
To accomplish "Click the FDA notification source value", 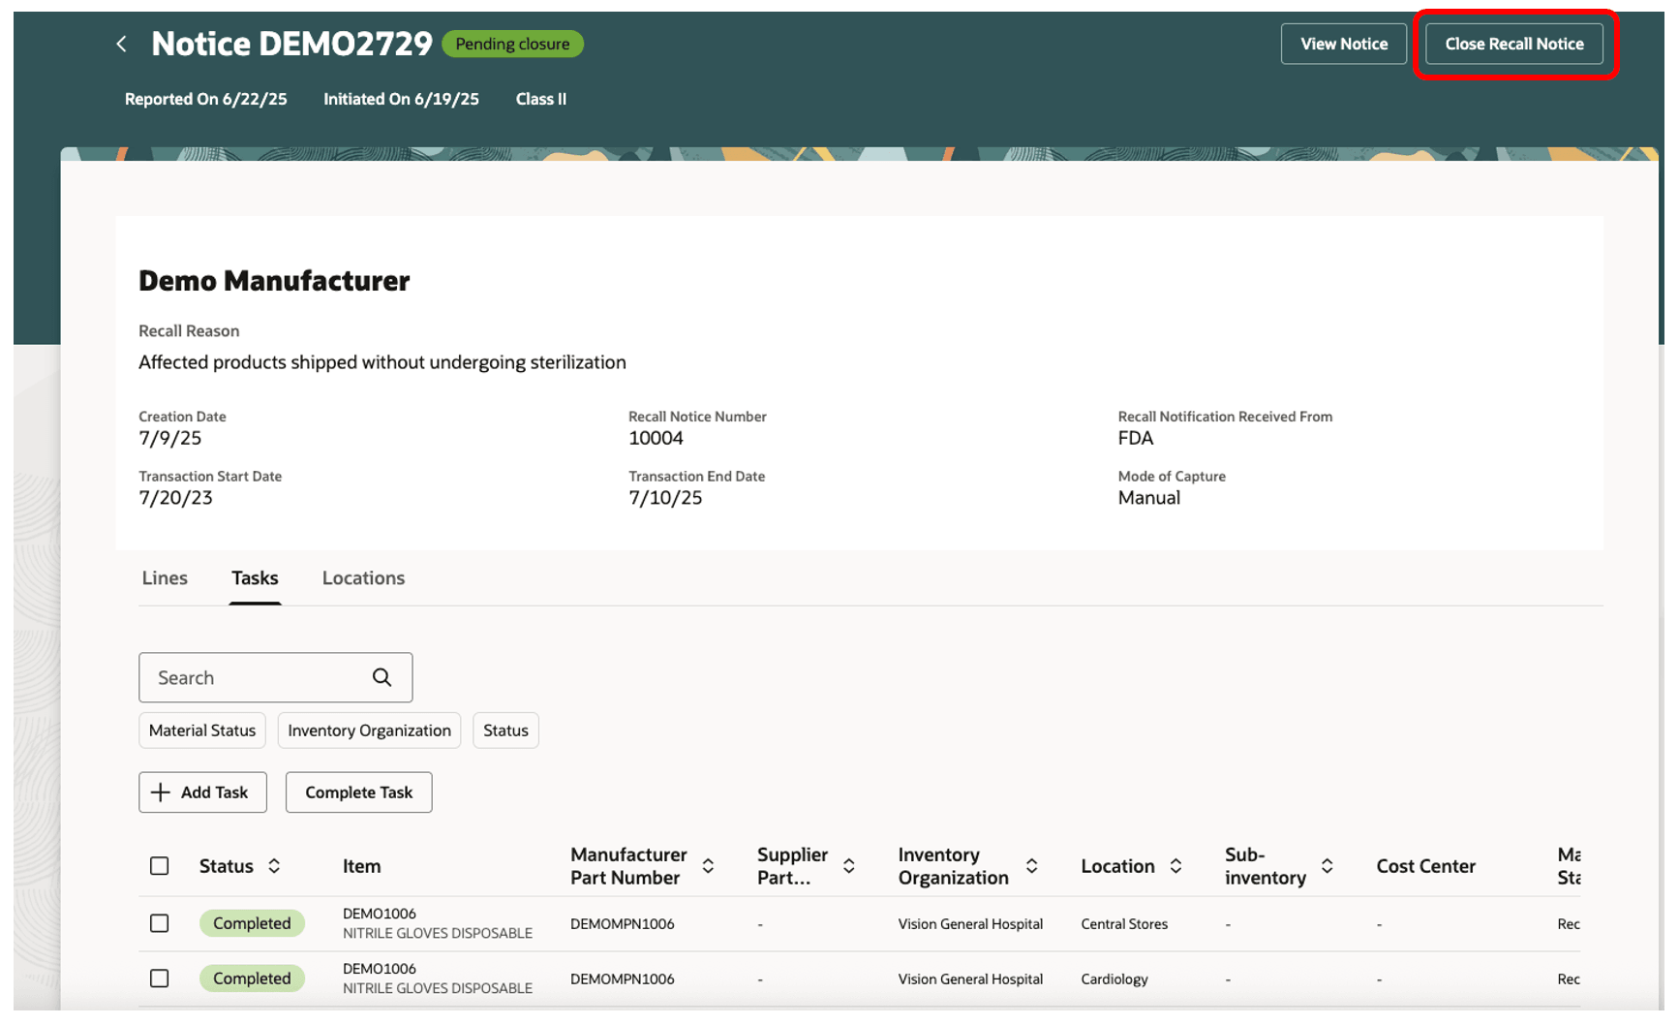I will click(x=1136, y=438).
